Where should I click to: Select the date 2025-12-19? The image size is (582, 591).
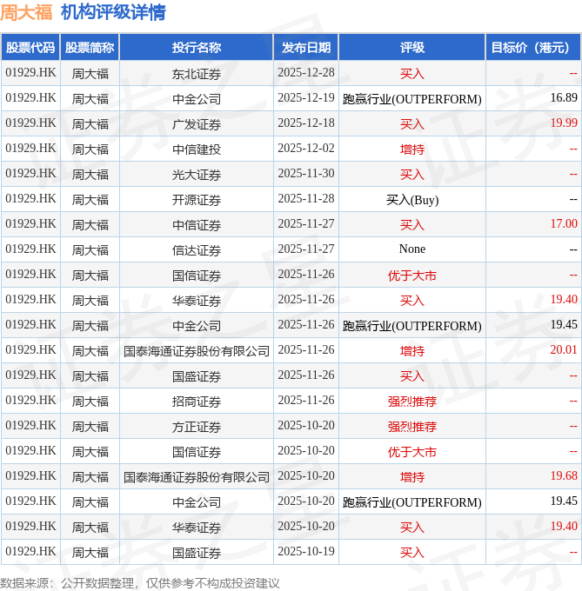[306, 97]
